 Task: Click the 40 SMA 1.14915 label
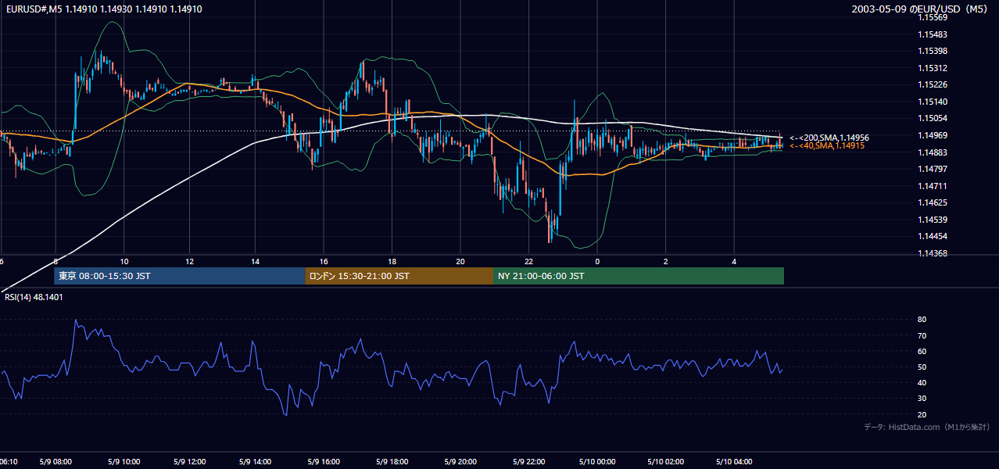pyautogui.click(x=826, y=146)
